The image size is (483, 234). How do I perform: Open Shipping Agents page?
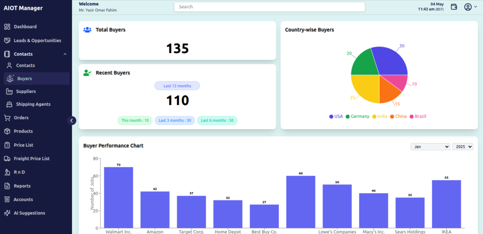click(33, 104)
